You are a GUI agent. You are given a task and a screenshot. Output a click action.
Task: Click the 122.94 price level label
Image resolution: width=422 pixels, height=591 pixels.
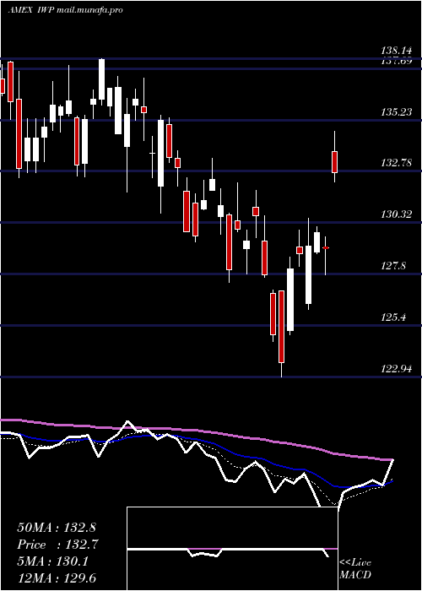(396, 369)
